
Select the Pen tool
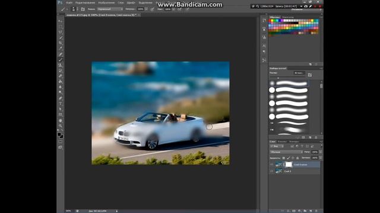tap(61, 98)
